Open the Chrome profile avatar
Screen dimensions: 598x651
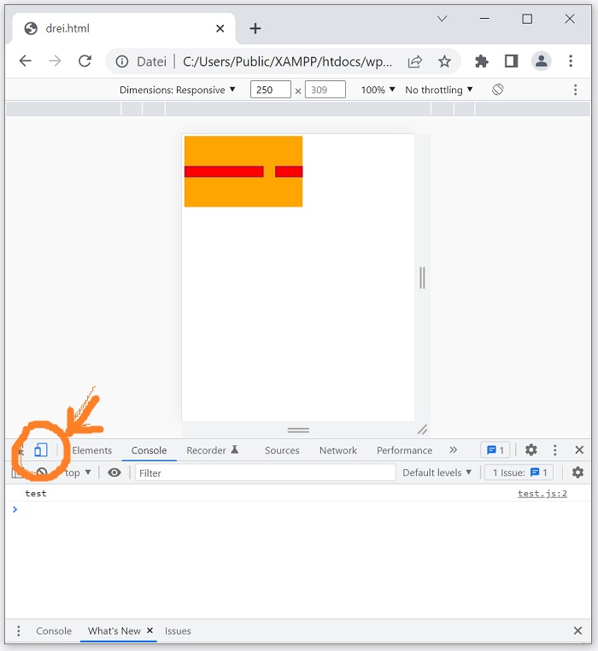click(x=541, y=62)
